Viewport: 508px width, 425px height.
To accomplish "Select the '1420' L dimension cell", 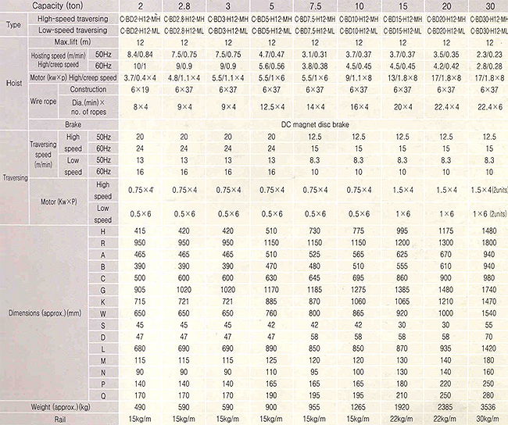I will point(489,348).
